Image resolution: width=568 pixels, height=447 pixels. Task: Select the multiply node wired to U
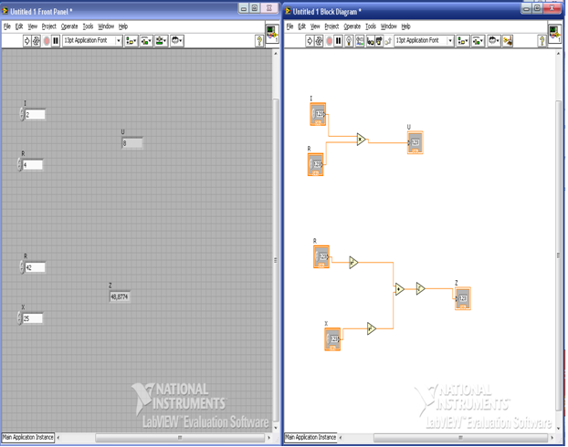click(x=362, y=140)
